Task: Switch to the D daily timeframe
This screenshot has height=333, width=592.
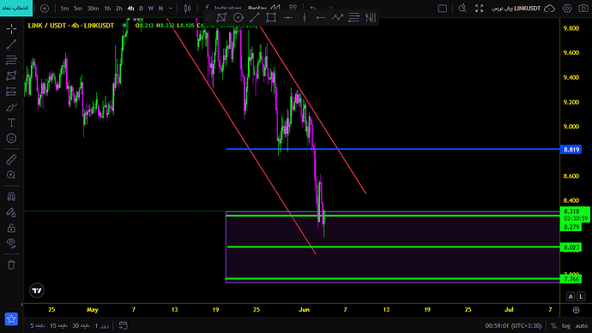Action: (x=142, y=9)
